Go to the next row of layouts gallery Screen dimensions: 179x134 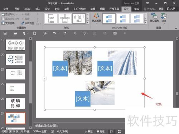coord(88,19)
